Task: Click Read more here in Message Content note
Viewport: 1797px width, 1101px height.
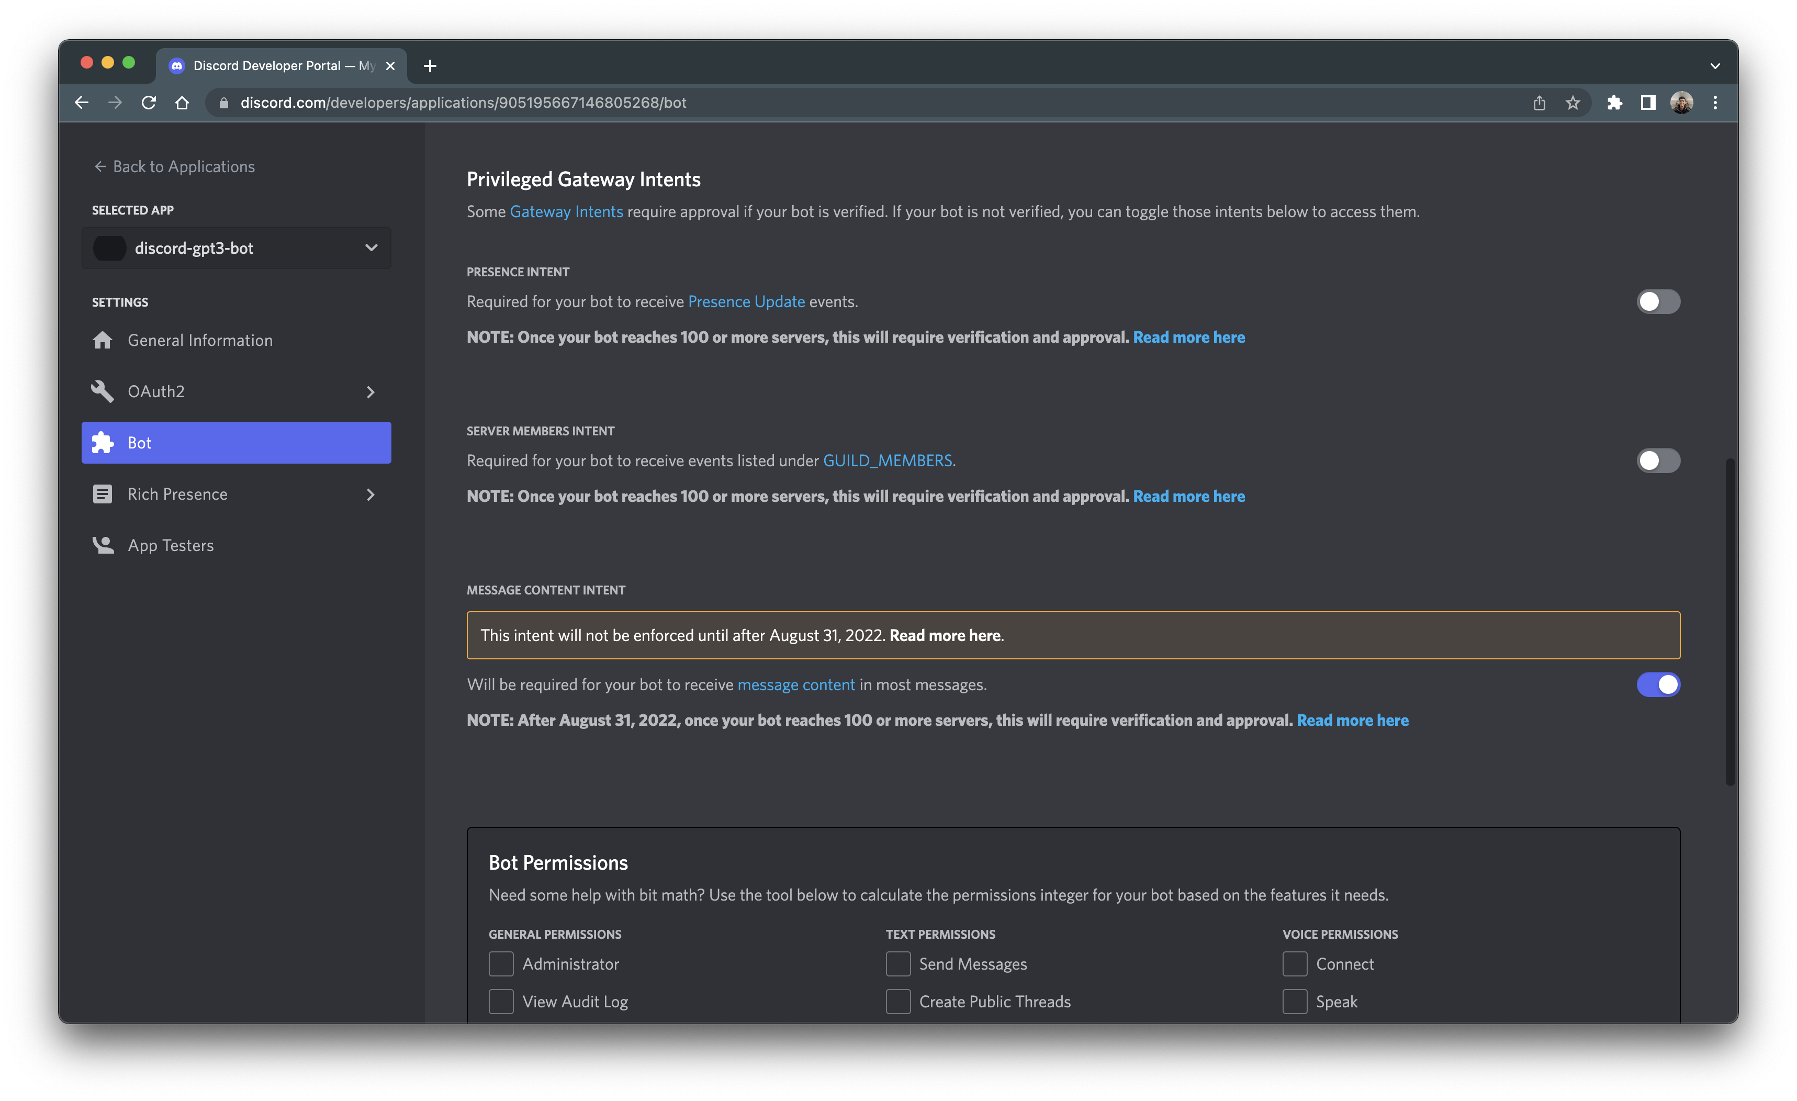Action: 1352,720
